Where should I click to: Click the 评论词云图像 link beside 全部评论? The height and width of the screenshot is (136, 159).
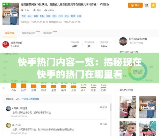click(x=30, y=99)
